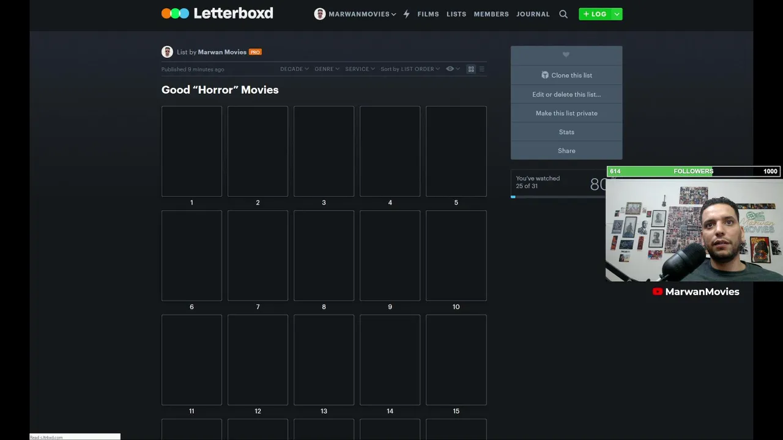Open the MEMBERS menu

(x=491, y=14)
